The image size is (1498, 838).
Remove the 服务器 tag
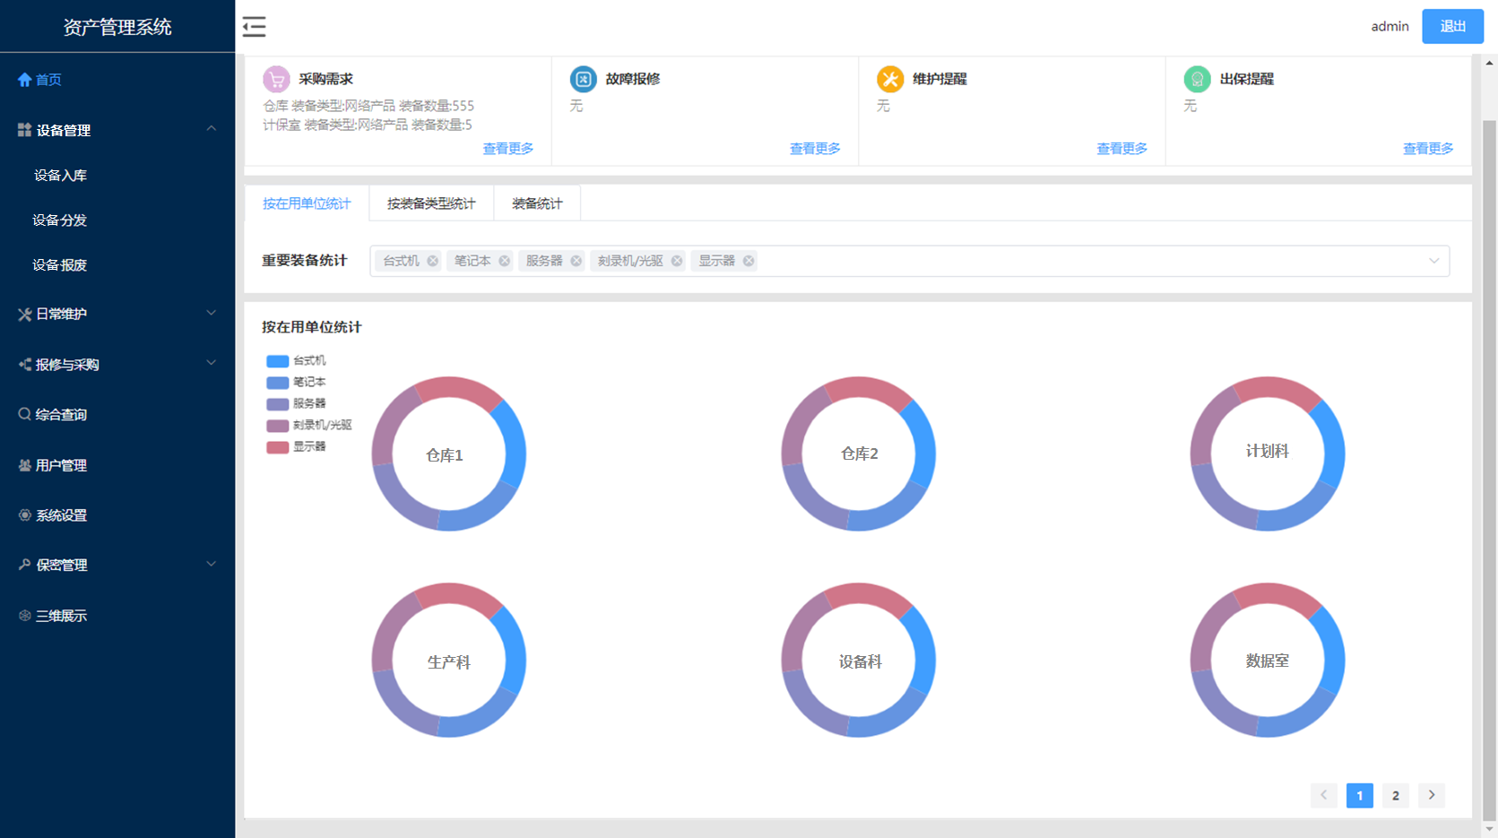pos(576,261)
